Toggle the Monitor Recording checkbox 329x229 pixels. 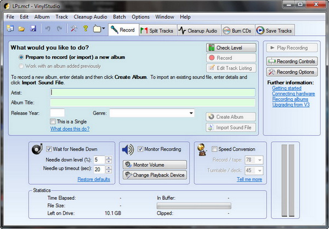(141, 149)
